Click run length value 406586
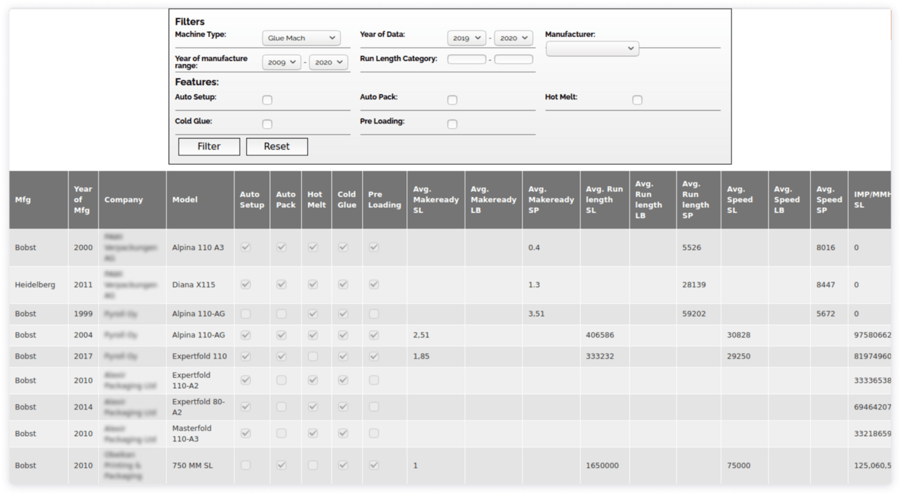This screenshot has width=901, height=495. 600,335
